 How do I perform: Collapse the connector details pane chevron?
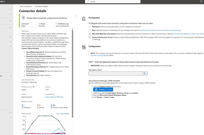point(76,16)
